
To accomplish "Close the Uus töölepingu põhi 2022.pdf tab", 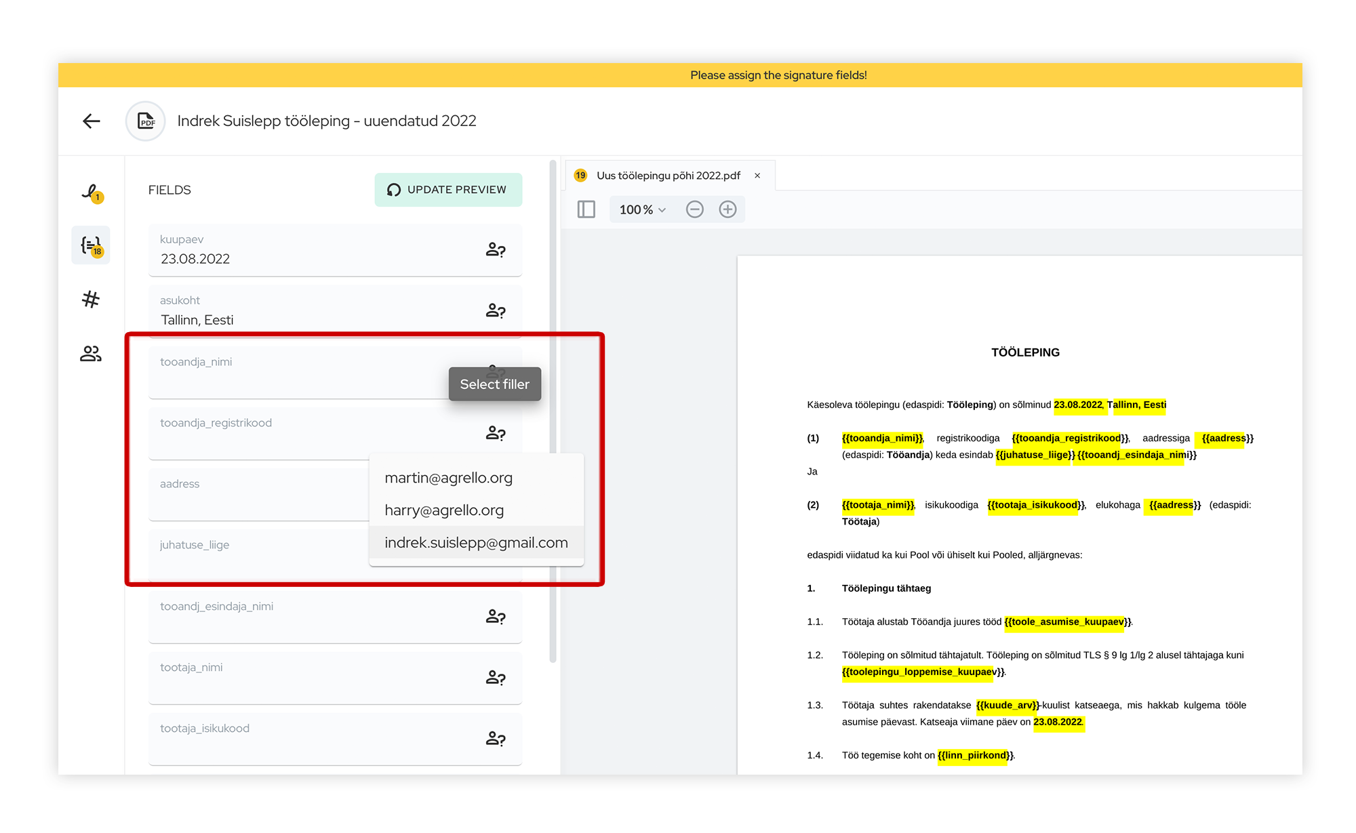I will [757, 176].
